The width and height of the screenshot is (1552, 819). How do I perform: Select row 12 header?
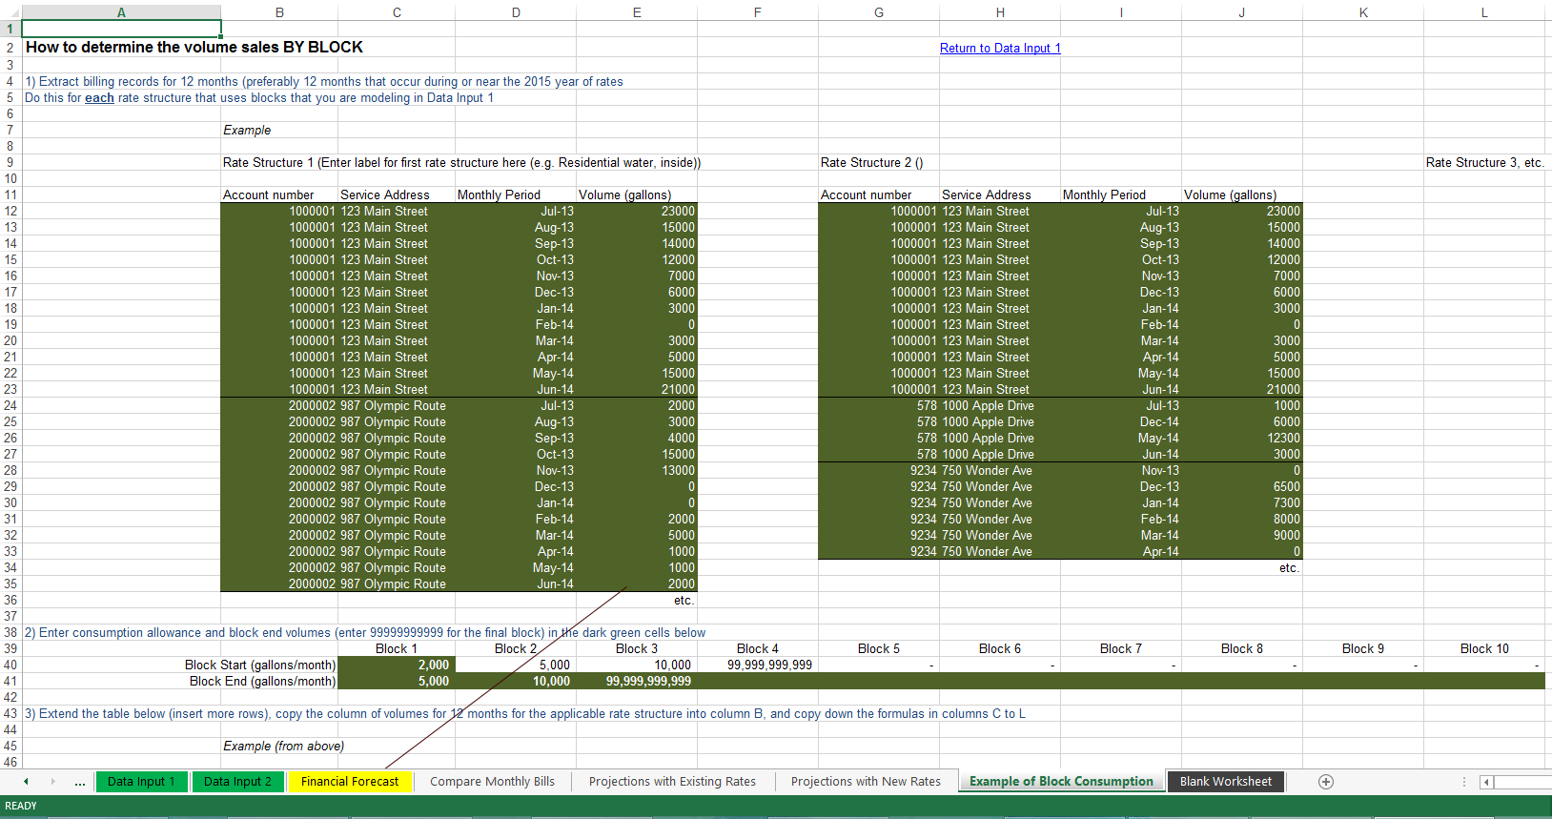click(x=10, y=212)
